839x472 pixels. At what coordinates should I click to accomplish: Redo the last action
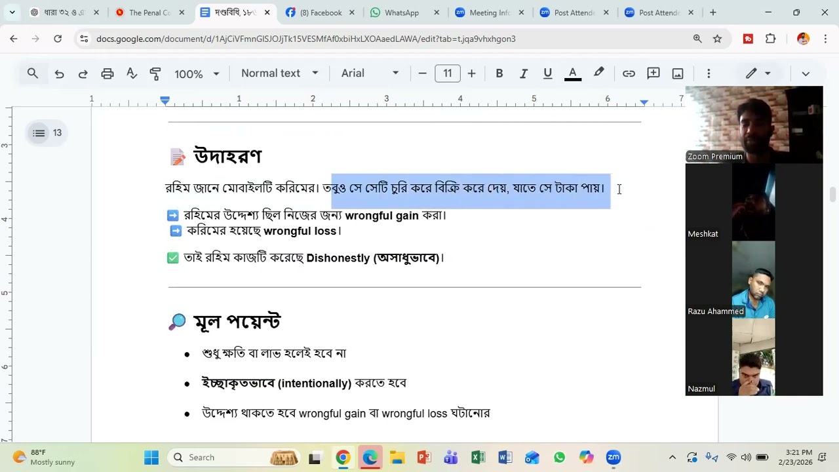coord(83,73)
